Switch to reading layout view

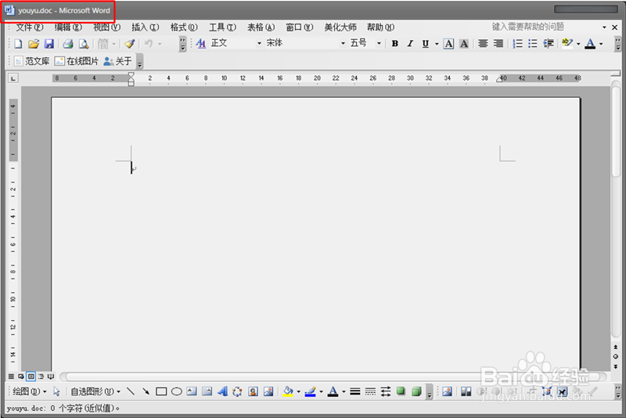pos(51,376)
